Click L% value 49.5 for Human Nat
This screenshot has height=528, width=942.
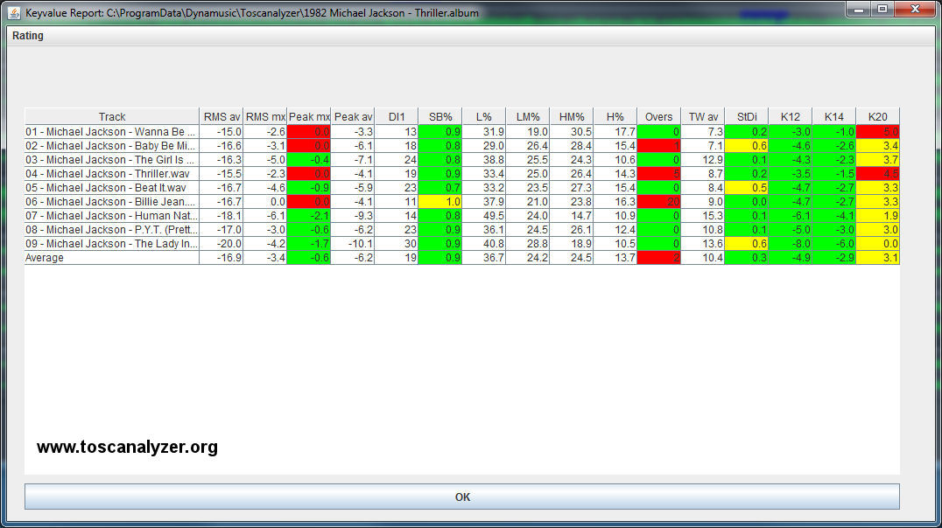pyautogui.click(x=483, y=216)
